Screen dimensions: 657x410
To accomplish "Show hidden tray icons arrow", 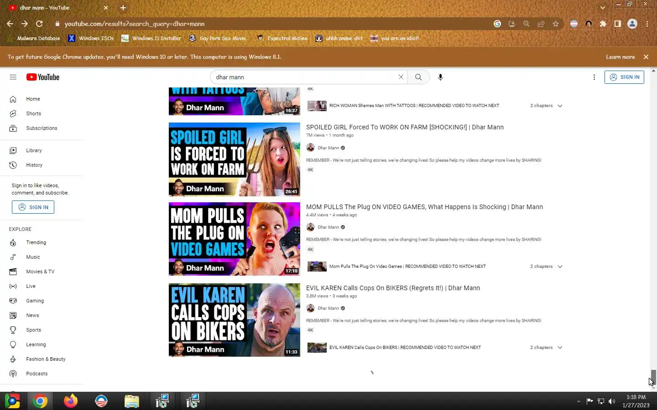I will 579,401.
